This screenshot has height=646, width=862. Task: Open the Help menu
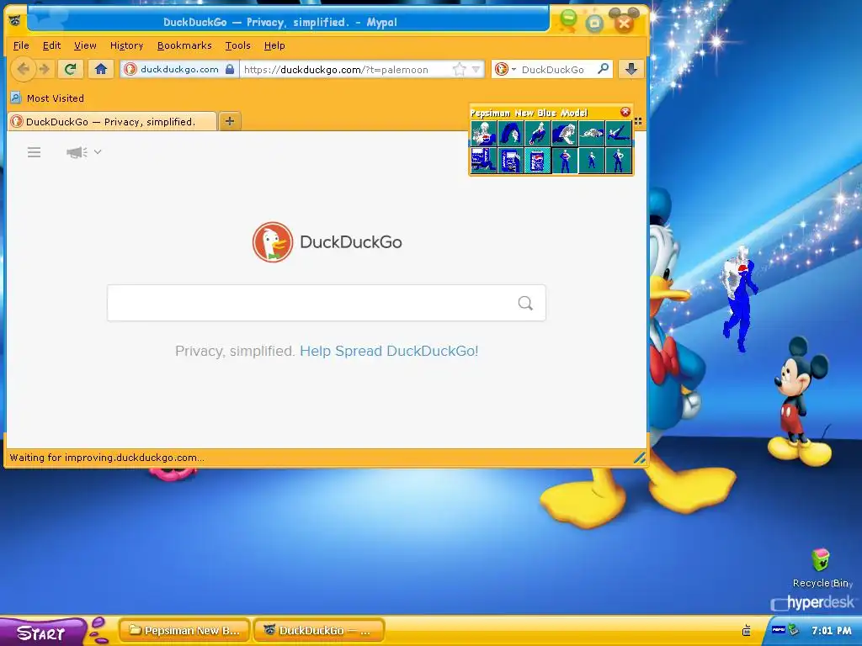(x=274, y=45)
